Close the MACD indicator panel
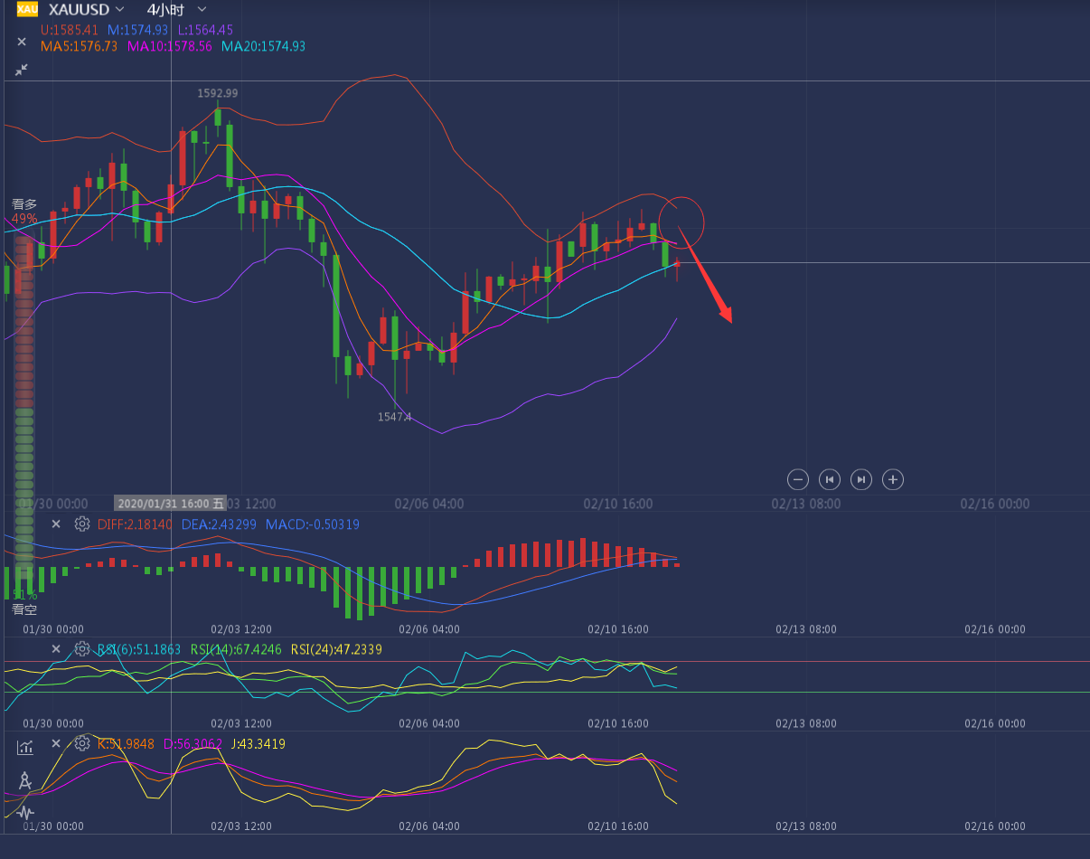 [x=56, y=524]
